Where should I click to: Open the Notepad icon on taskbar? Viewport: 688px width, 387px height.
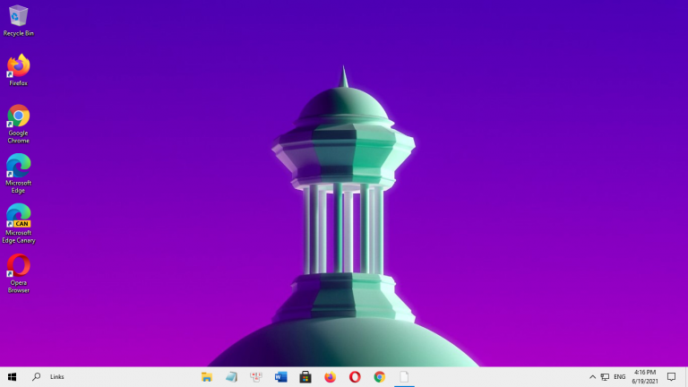tap(231, 377)
